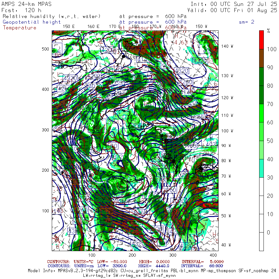
Task: Select the bright green 60–70% colorbar segment
Action: coord(261,113)
